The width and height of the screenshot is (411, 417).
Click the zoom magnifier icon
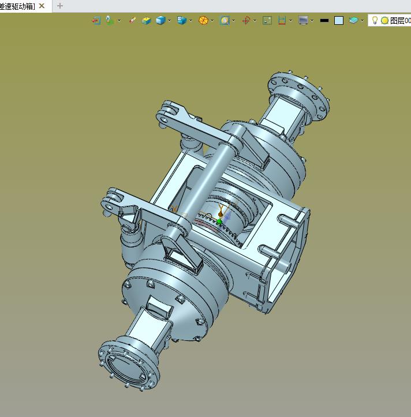225,21
